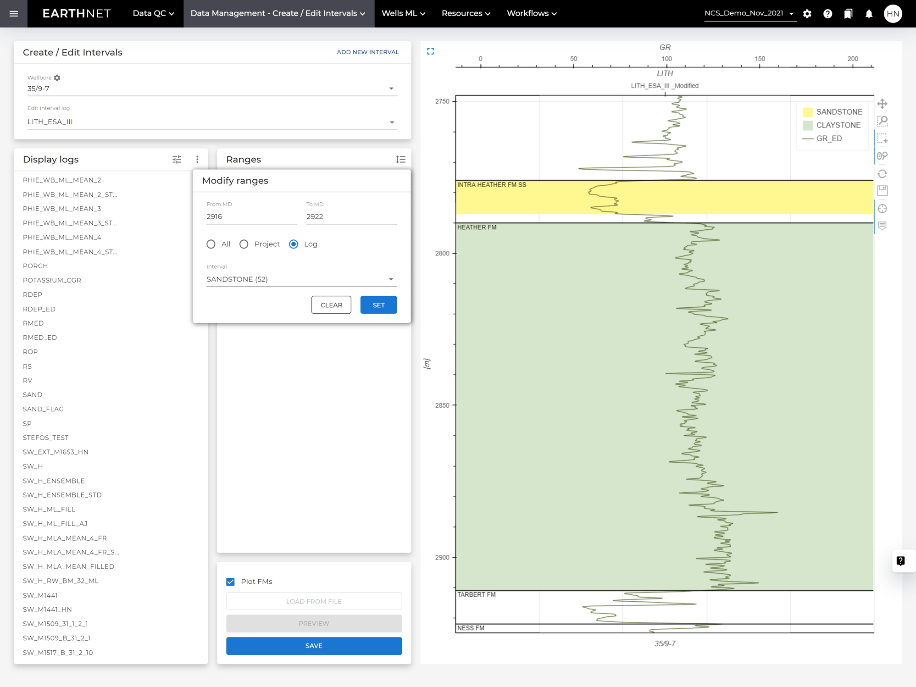
Task: Click the SANDSTONE yellow legend swatch
Action: pos(808,112)
